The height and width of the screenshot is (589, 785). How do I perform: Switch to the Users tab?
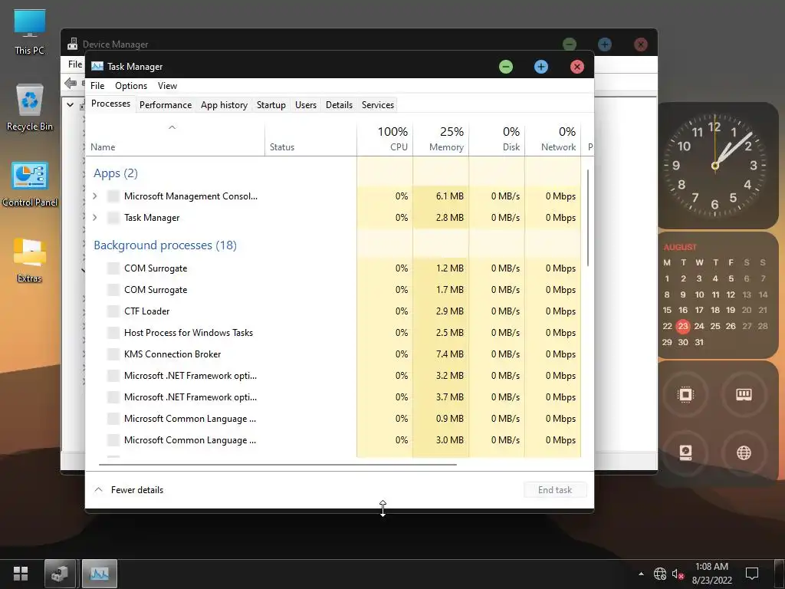tap(305, 104)
